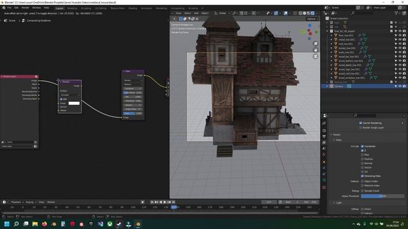408x229 pixels.
Task: Open the Window menu
Action: (36, 8)
